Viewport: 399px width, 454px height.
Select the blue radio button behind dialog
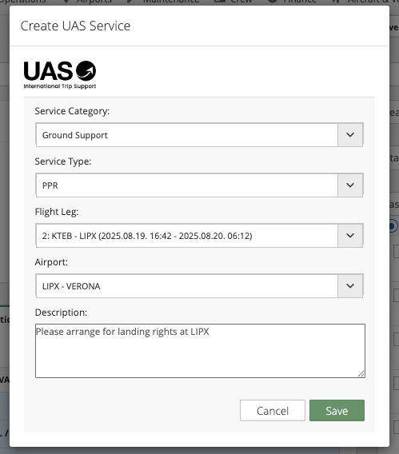coord(393,226)
